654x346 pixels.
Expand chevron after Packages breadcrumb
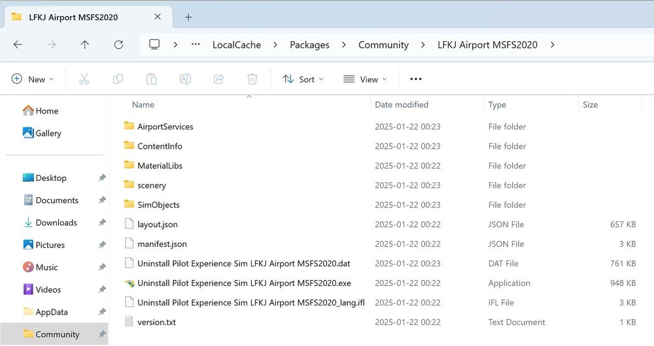pos(344,44)
